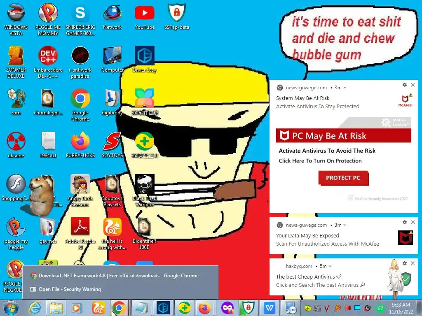Open settings gear on Your Data May Be Exposed
422x316 pixels.
click(x=405, y=222)
